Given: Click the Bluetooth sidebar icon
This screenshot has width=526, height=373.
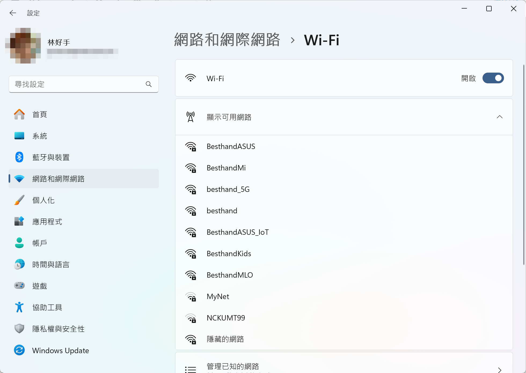Looking at the screenshot, I should tap(19, 157).
